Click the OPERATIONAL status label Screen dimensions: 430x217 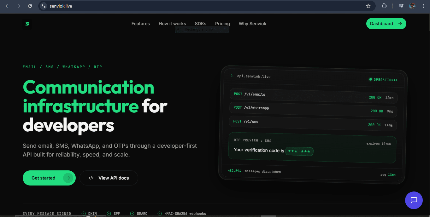386,80
